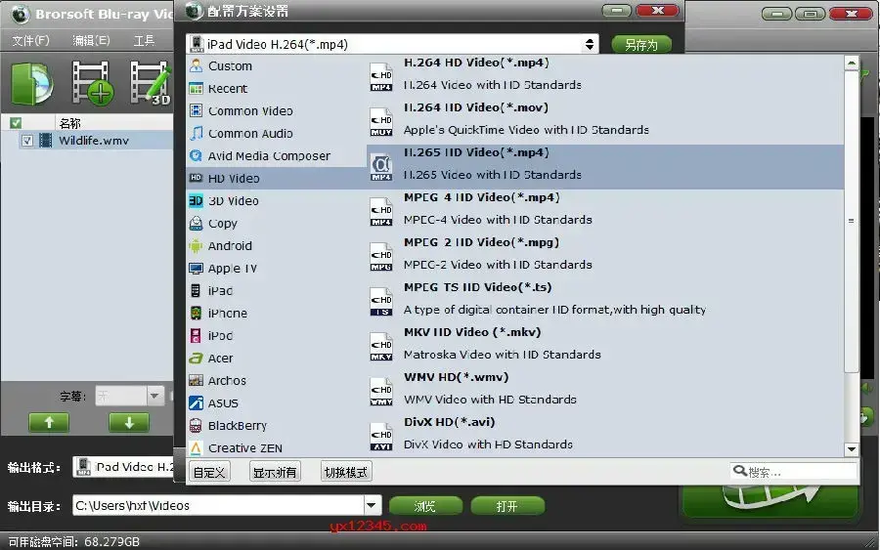Open the output format combo box

click(x=123, y=466)
